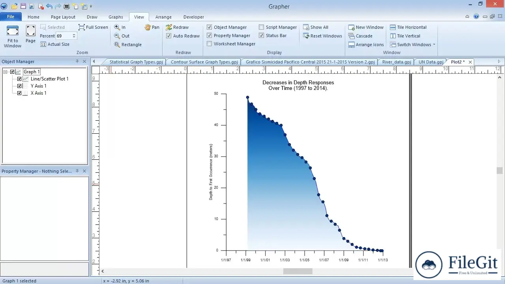Open Customize Quick Access Toolbar arrow

(x=91, y=6)
